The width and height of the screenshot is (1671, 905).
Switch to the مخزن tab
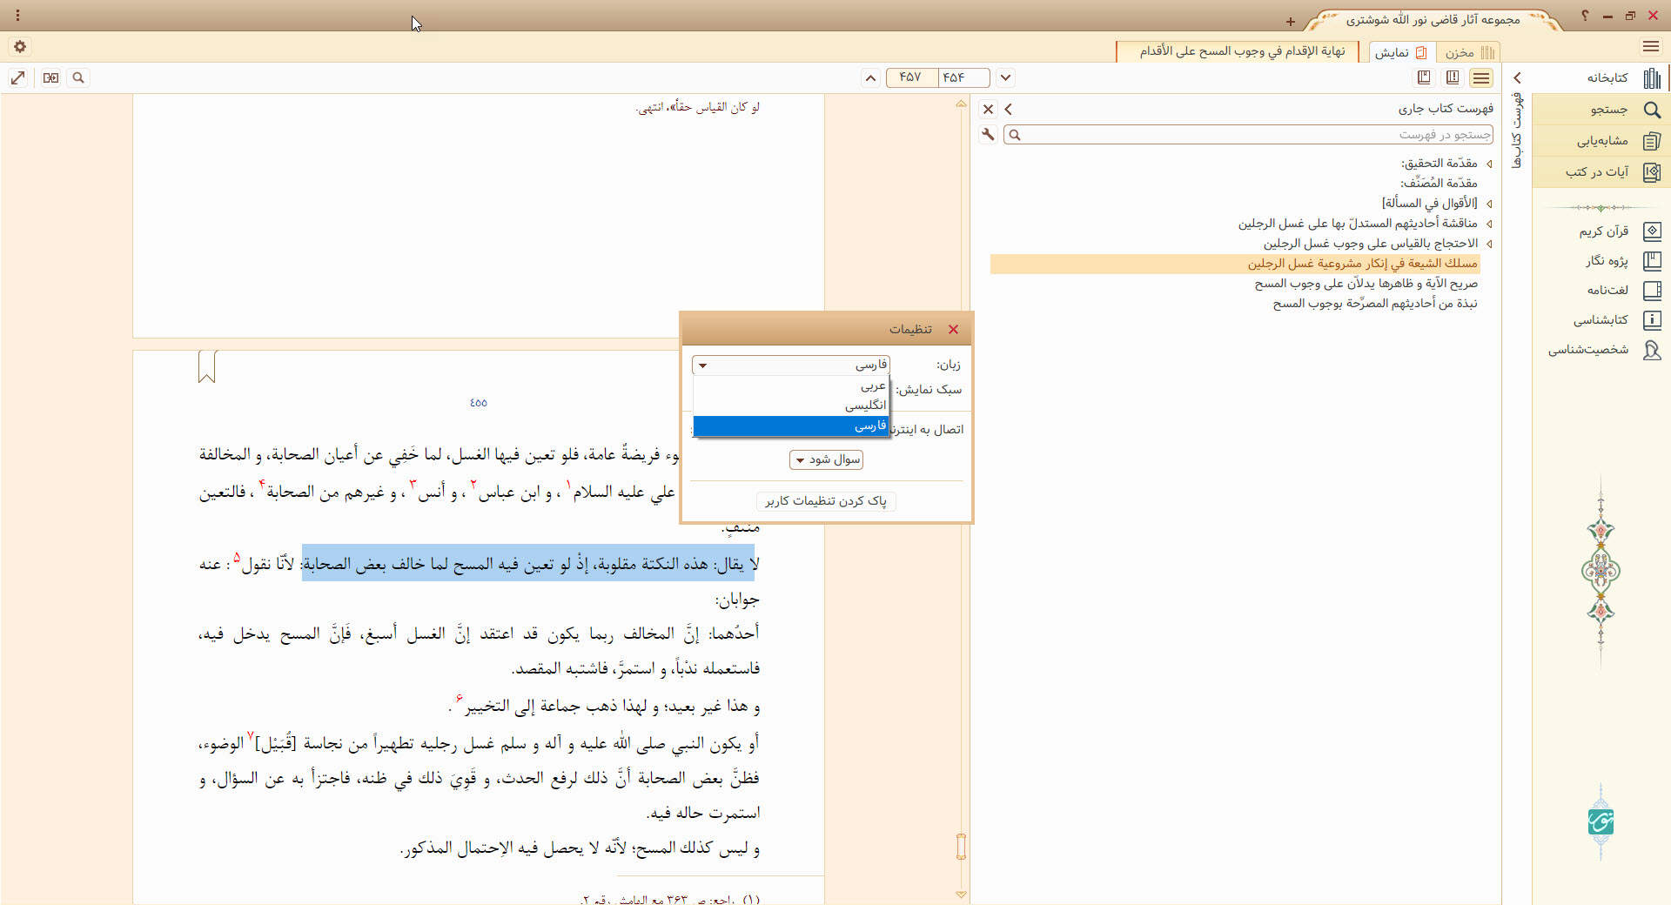pos(1468,52)
